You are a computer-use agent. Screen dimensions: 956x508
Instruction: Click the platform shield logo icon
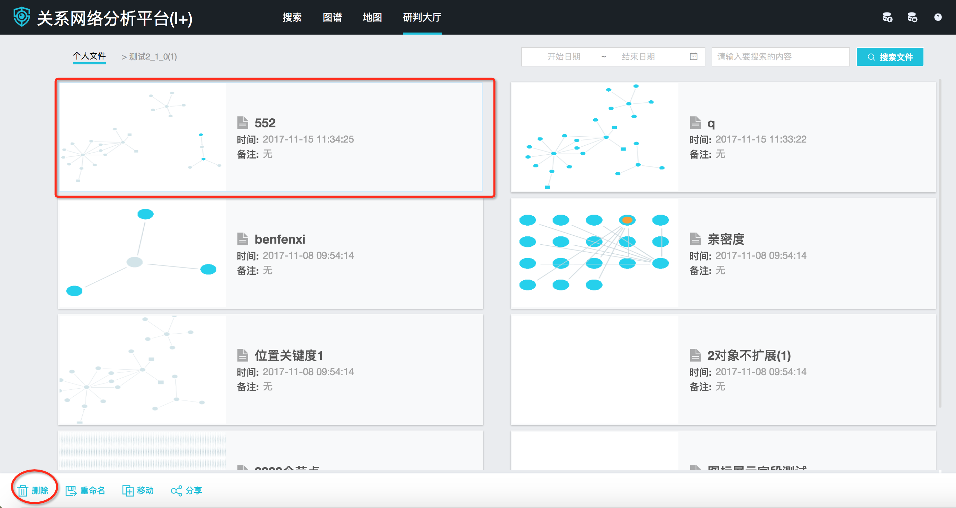(22, 17)
